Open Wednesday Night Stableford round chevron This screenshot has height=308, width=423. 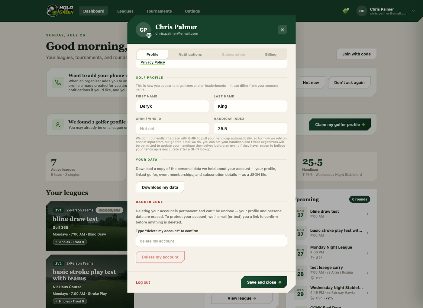click(x=367, y=293)
